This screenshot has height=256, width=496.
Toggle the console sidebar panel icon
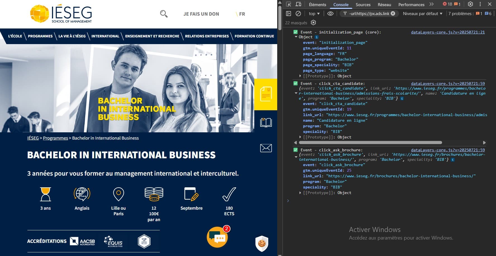point(289,13)
